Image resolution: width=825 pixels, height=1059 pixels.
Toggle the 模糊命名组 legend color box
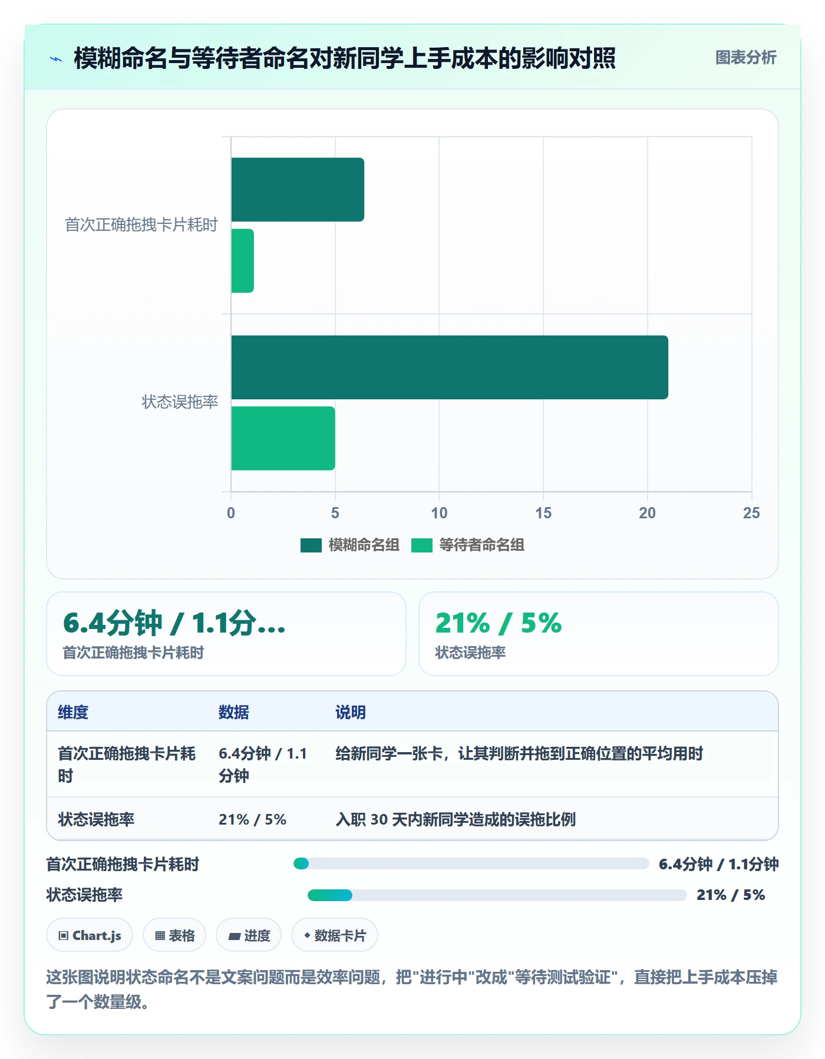click(x=311, y=545)
